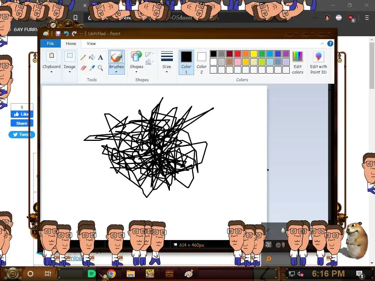Pick the dark red color swatch
Screen dimensions: 375x281
coord(230,54)
